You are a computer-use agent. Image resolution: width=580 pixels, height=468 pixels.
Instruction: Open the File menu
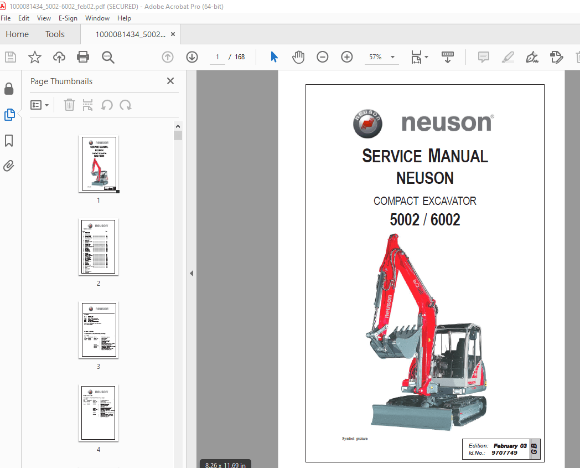tap(6, 18)
